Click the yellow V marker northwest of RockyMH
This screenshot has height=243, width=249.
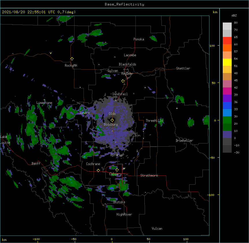pyautogui.click(x=51, y=53)
